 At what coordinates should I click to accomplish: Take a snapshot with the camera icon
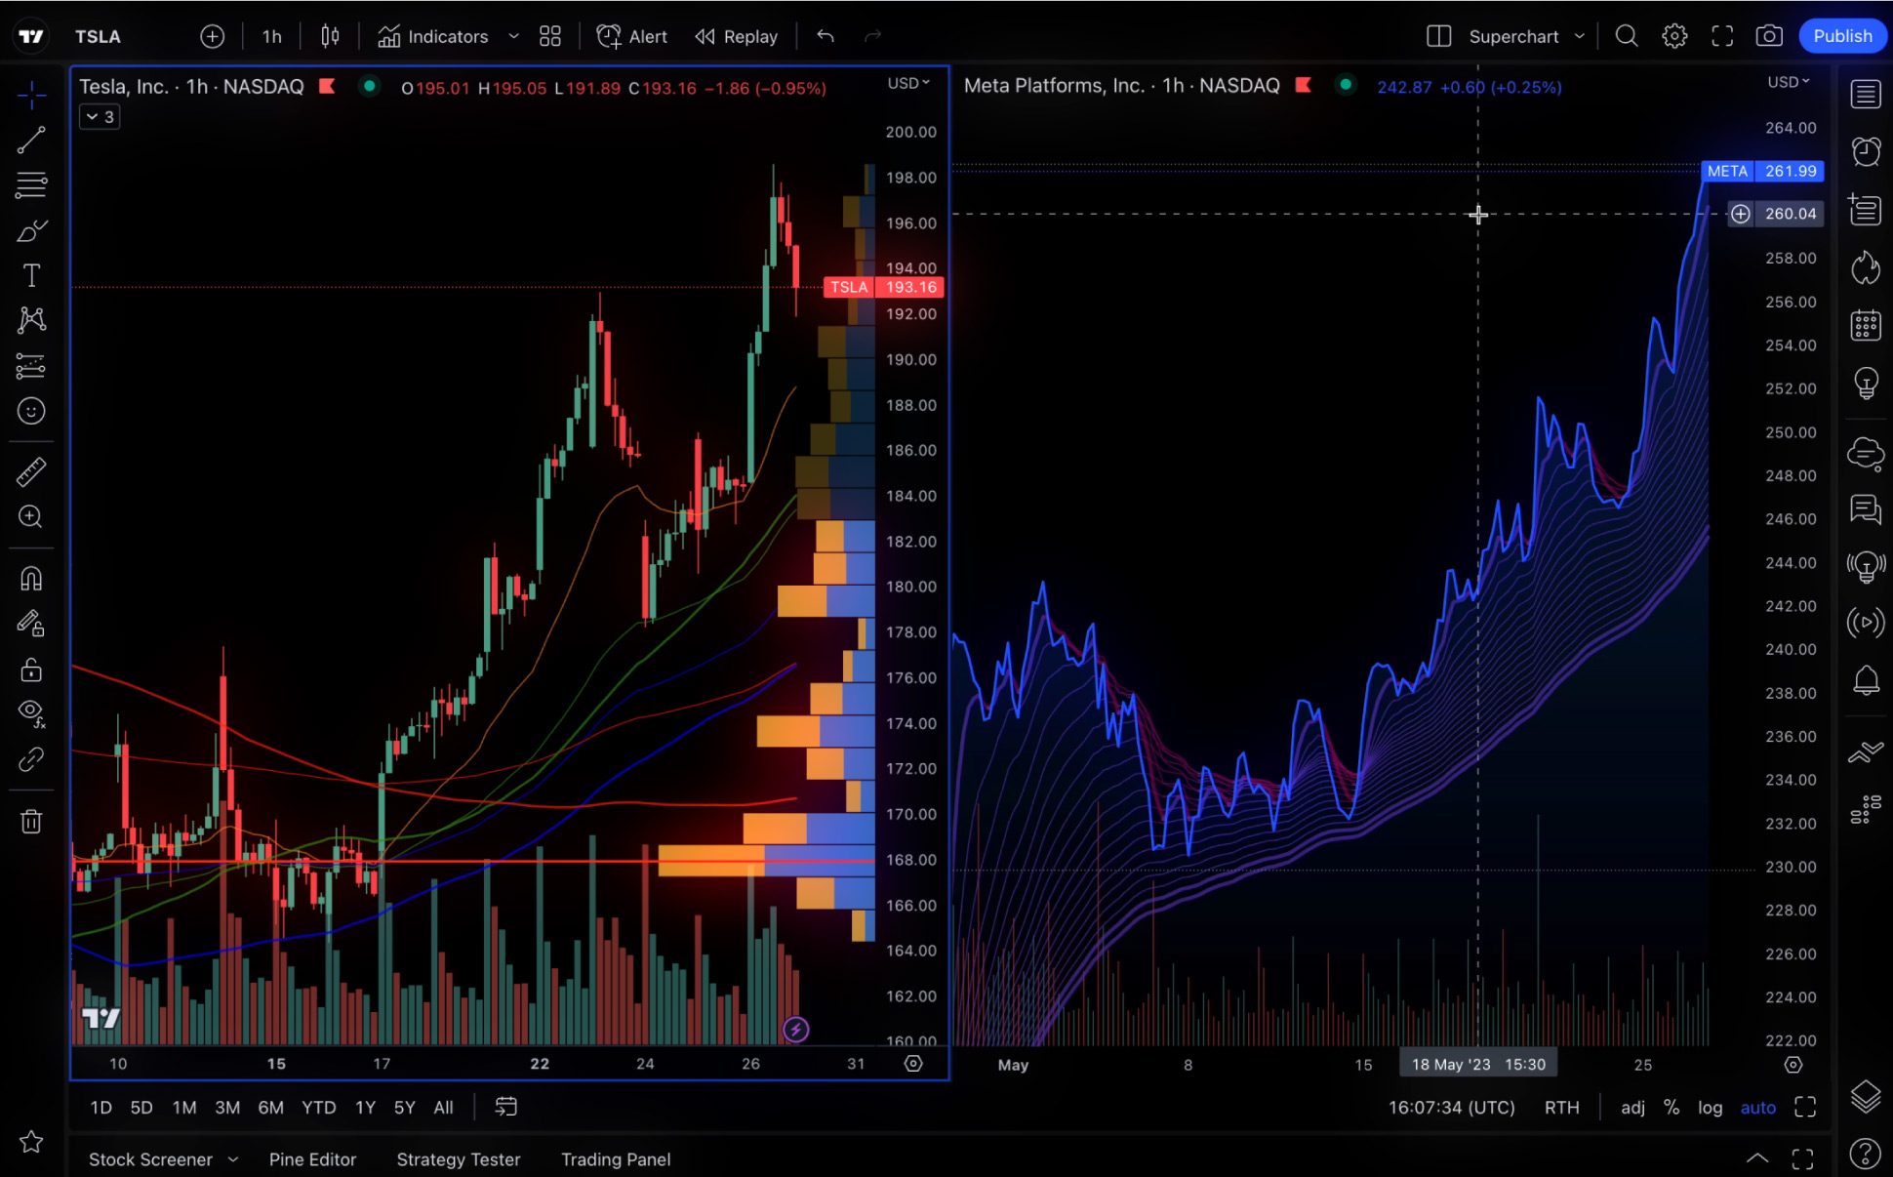tap(1769, 35)
